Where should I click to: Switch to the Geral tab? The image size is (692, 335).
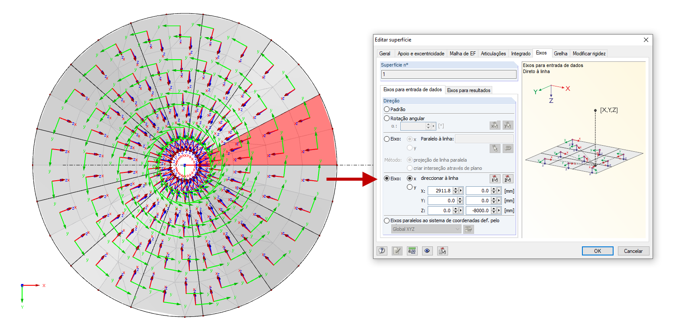[x=385, y=54]
